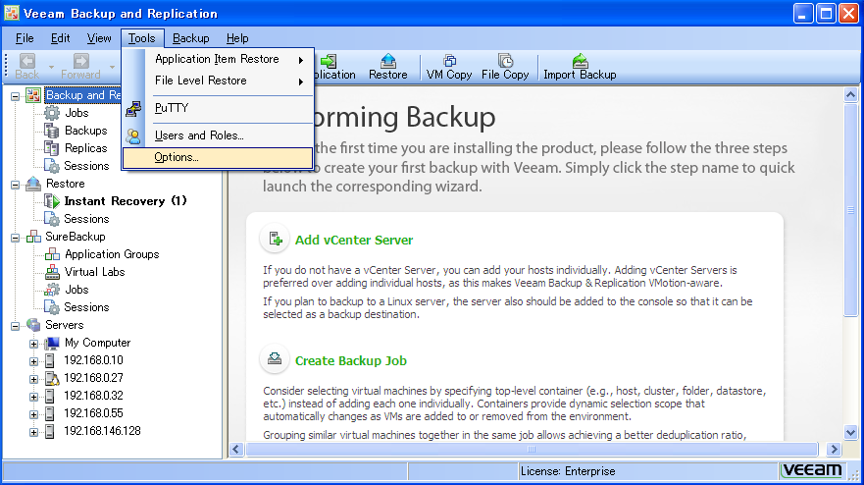This screenshot has width=864, height=485.
Task: Select server icon for 192.168.0.27
Action: coord(52,379)
